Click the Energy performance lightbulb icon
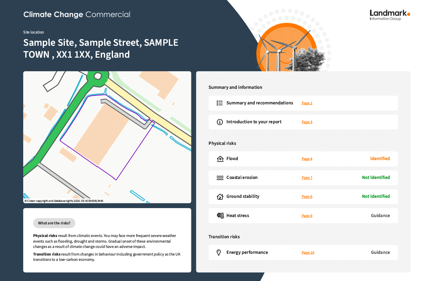The width and height of the screenshot is (435, 281). (219, 253)
